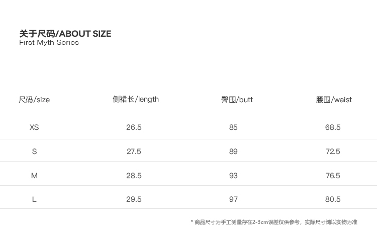The image size is (377, 234).
Task: Select the S size row label
Action: (x=34, y=151)
